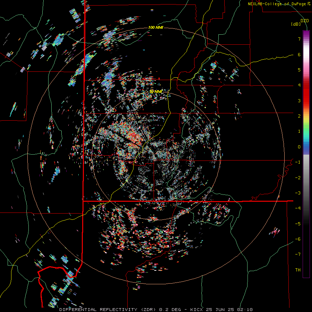Click the 0 dB value on the scale

click(x=299, y=147)
